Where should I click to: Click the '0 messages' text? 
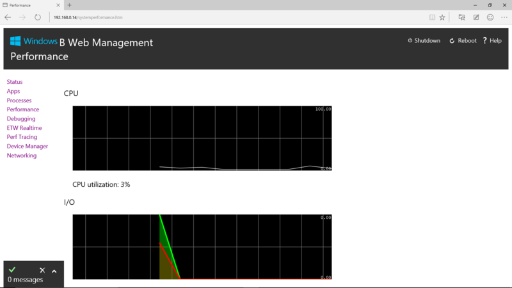(x=25, y=280)
